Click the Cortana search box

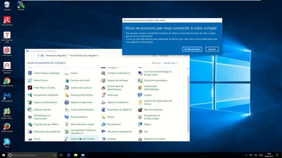[x=32, y=155]
